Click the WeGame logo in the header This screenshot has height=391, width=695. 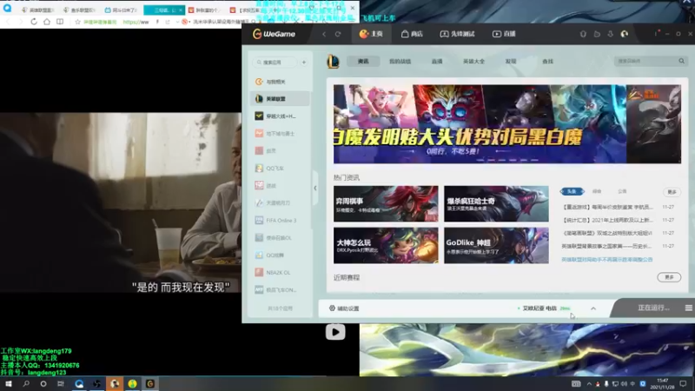tap(274, 34)
